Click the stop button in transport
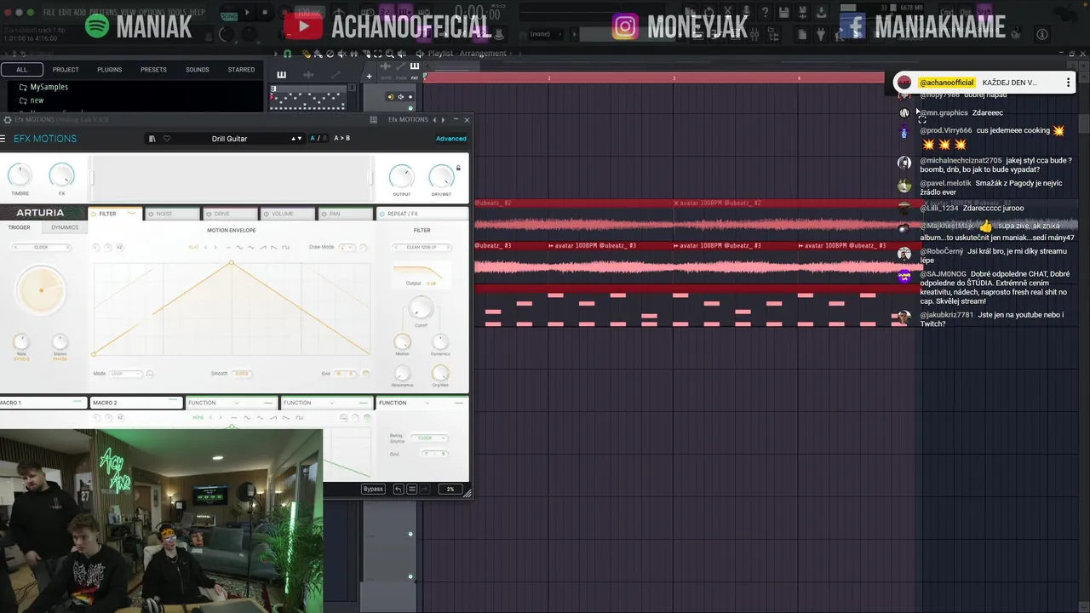1090x613 pixels. [x=265, y=12]
